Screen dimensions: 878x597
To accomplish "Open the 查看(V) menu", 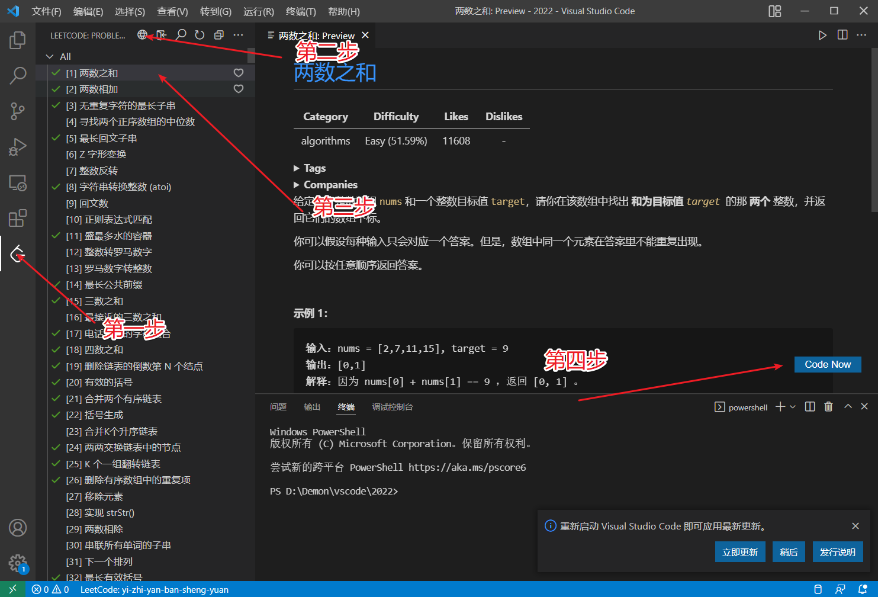I will (172, 11).
